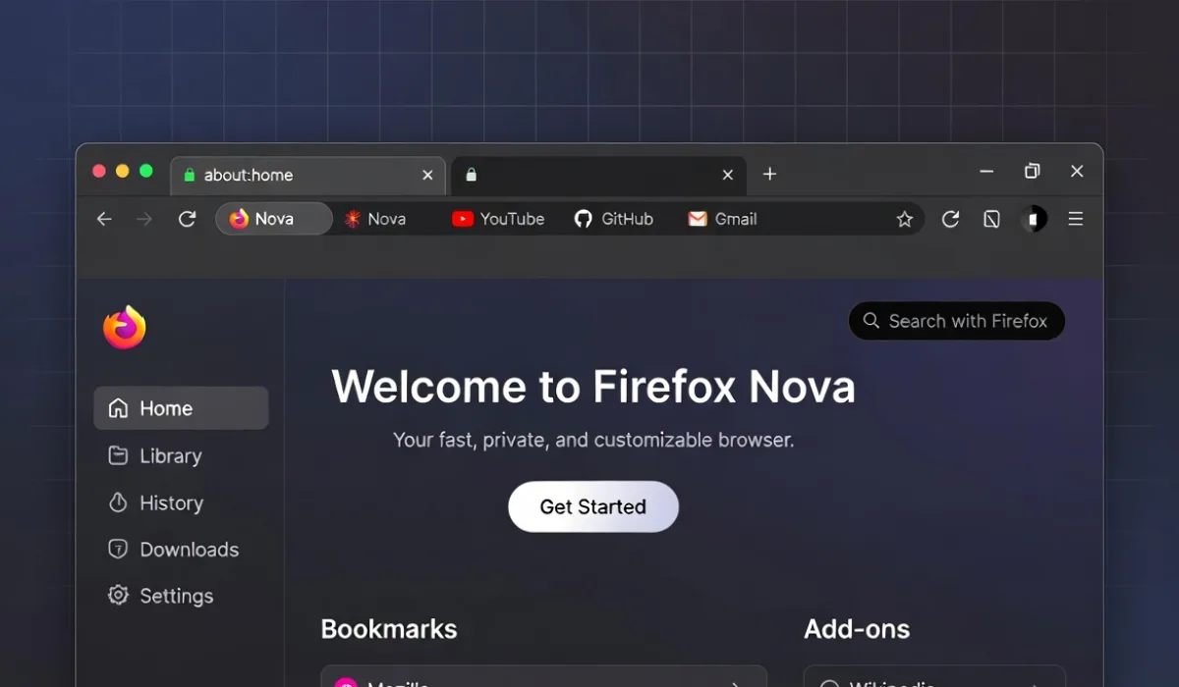
Task: Open the YouTube bookmark in the toolbar
Action: tap(497, 219)
